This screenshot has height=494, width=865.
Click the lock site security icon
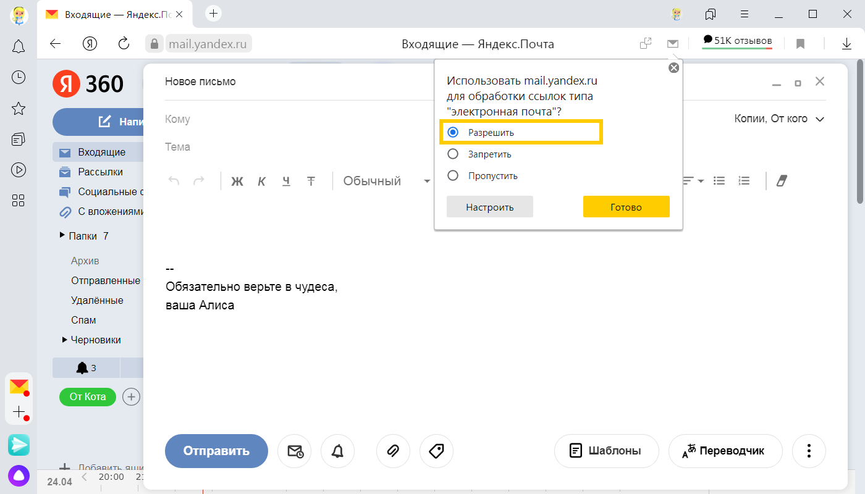[153, 44]
